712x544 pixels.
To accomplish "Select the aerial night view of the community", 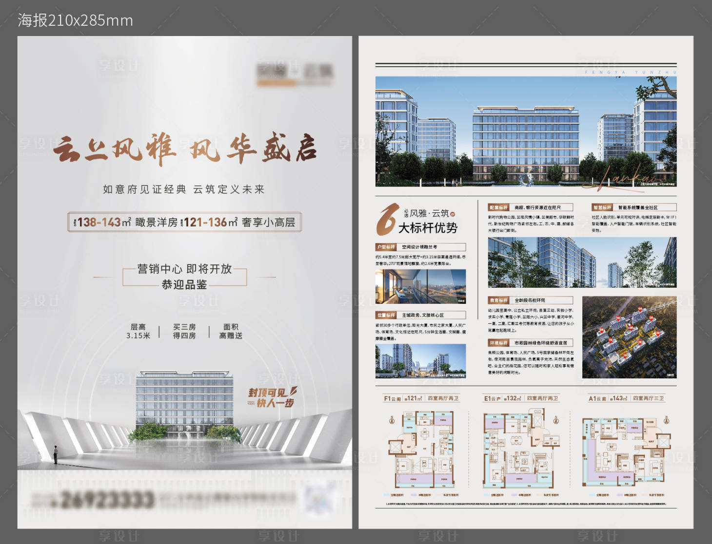I will 629,337.
